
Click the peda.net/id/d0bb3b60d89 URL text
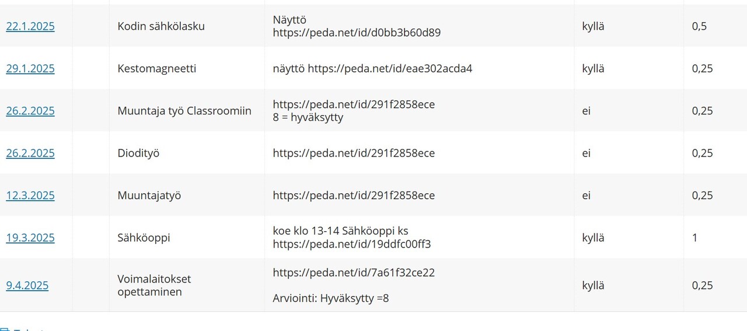357,33
